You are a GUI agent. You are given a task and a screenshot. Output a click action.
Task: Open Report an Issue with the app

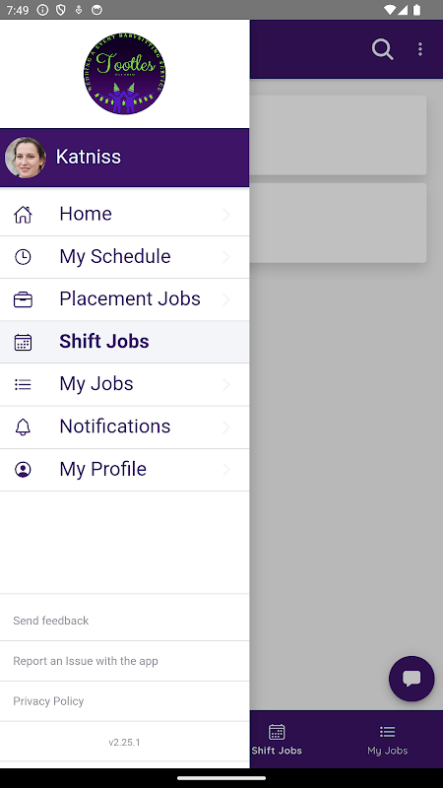[86, 661]
